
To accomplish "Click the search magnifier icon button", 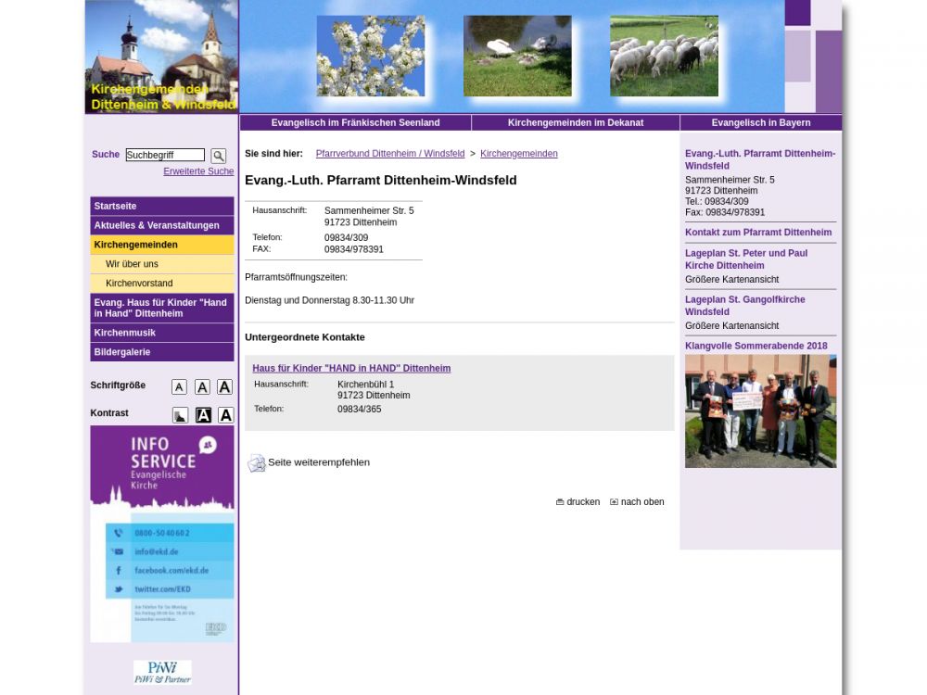I will pos(218,156).
